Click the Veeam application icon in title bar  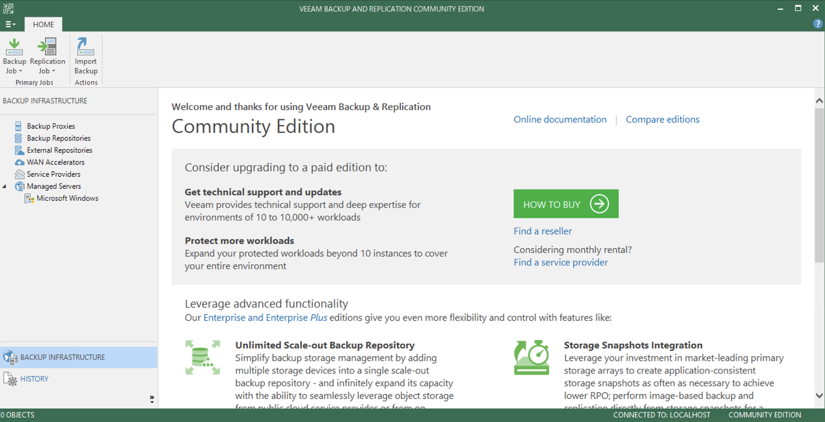[x=8, y=8]
